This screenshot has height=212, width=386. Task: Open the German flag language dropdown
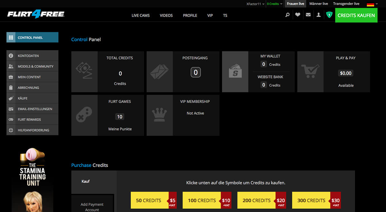coord(372,4)
